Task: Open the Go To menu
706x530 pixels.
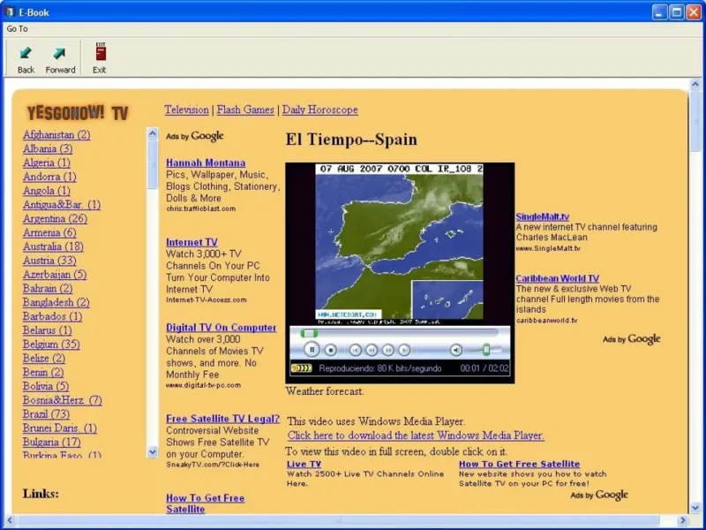Action: point(17,29)
